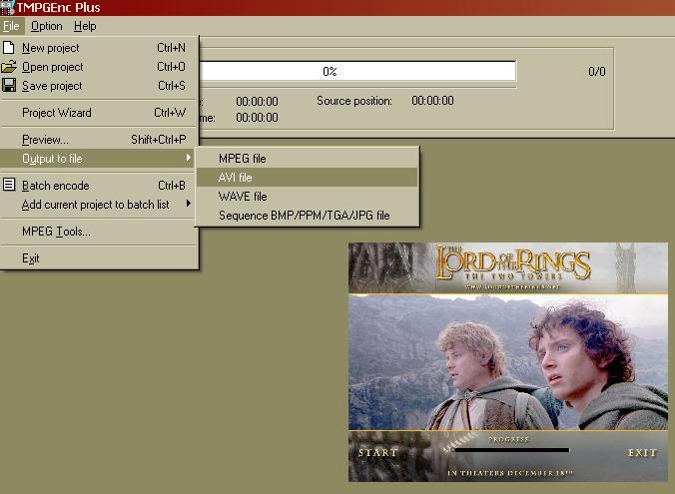Click the Ctrl+O shortcut text

[171, 67]
